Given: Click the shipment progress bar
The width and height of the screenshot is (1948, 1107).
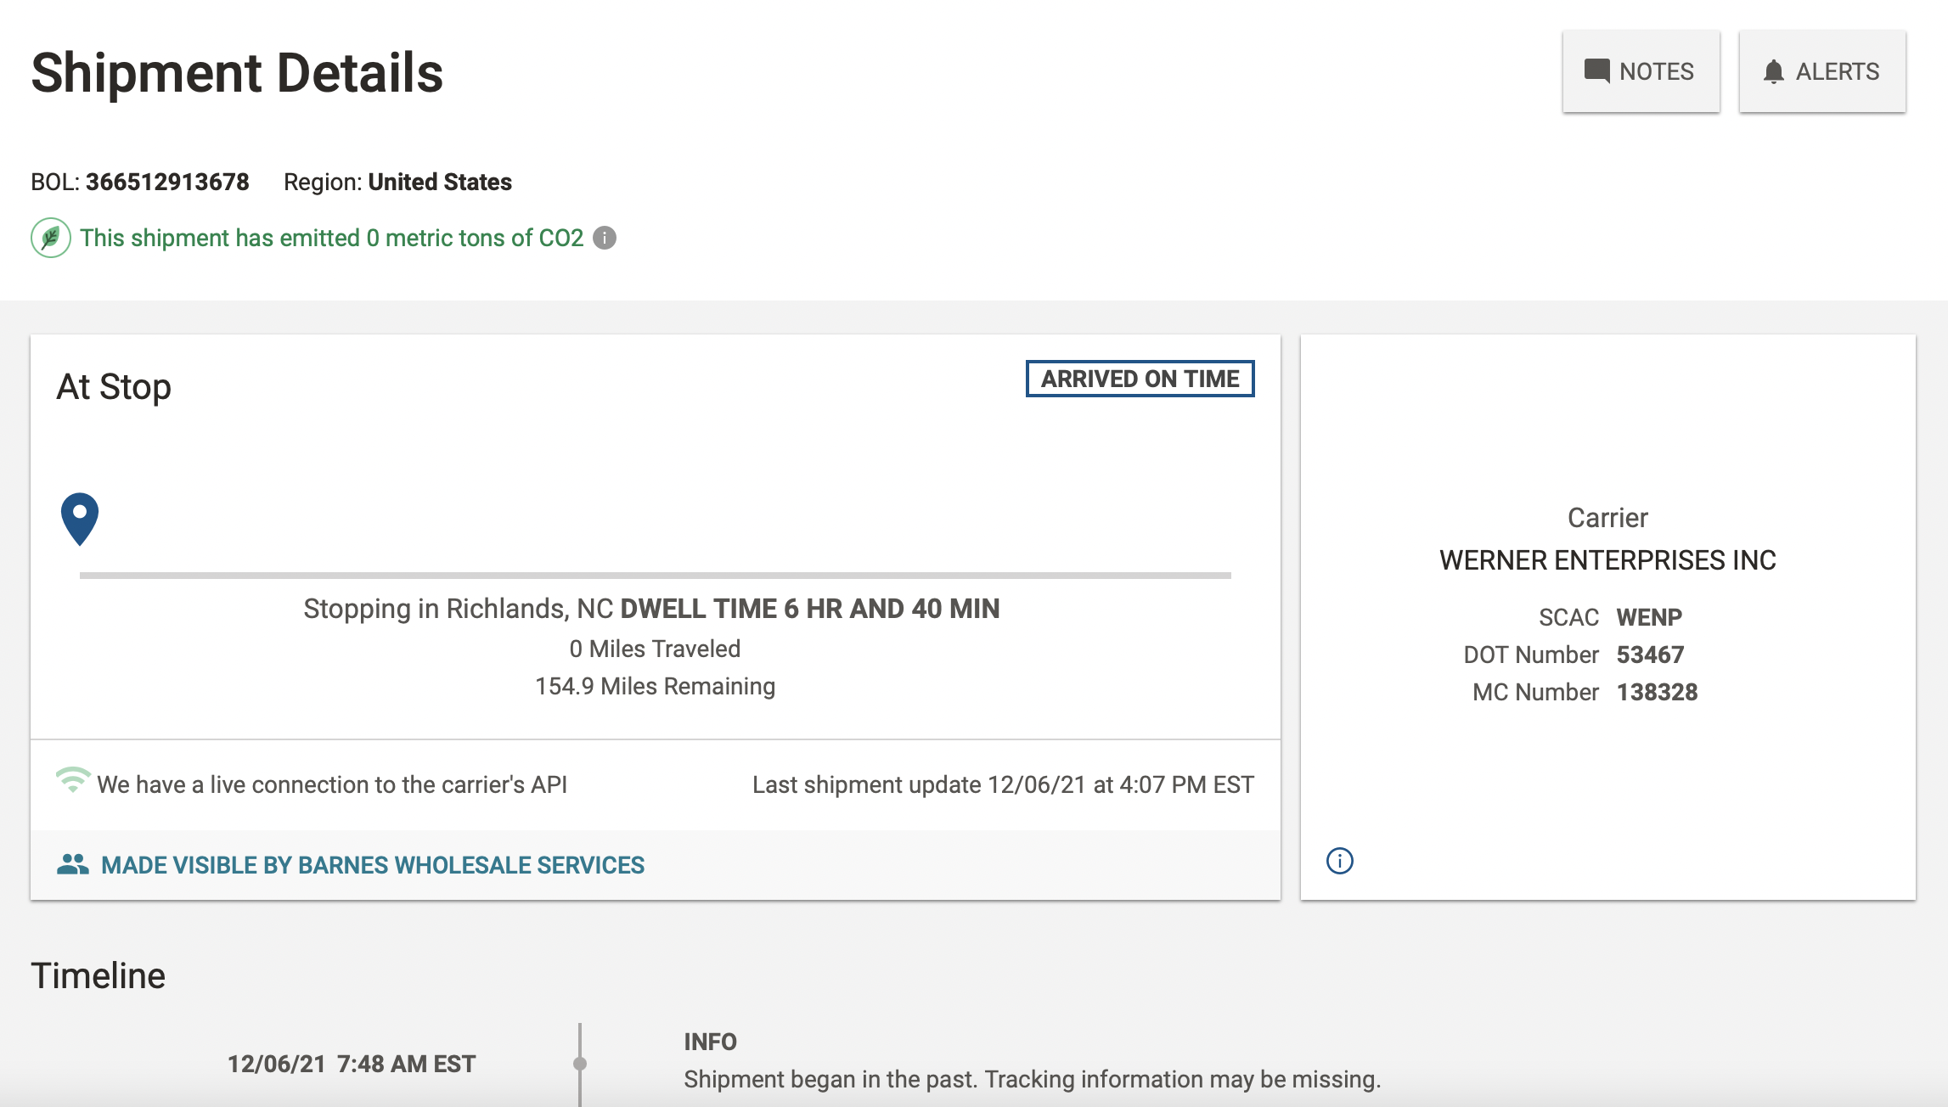Looking at the screenshot, I should tap(656, 576).
